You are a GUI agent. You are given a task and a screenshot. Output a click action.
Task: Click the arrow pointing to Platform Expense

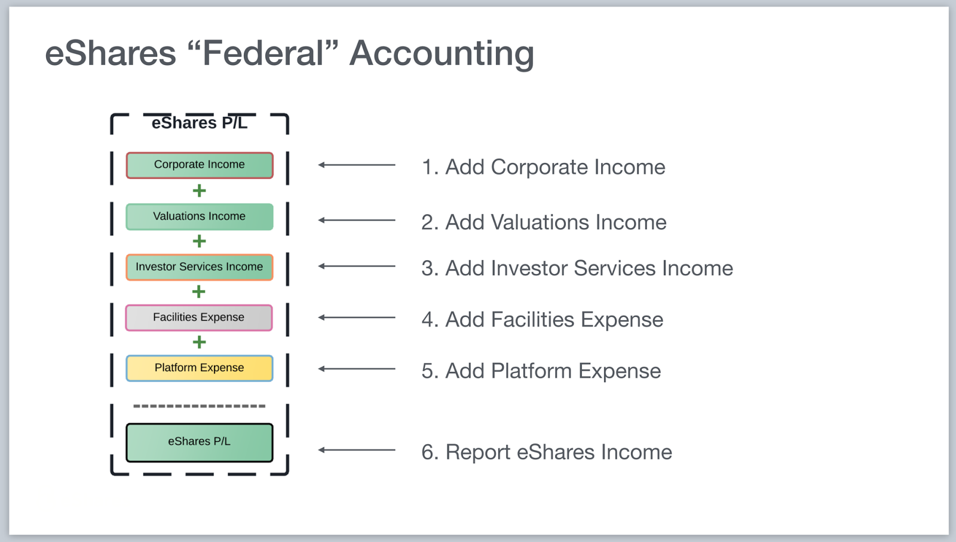pyautogui.click(x=357, y=369)
